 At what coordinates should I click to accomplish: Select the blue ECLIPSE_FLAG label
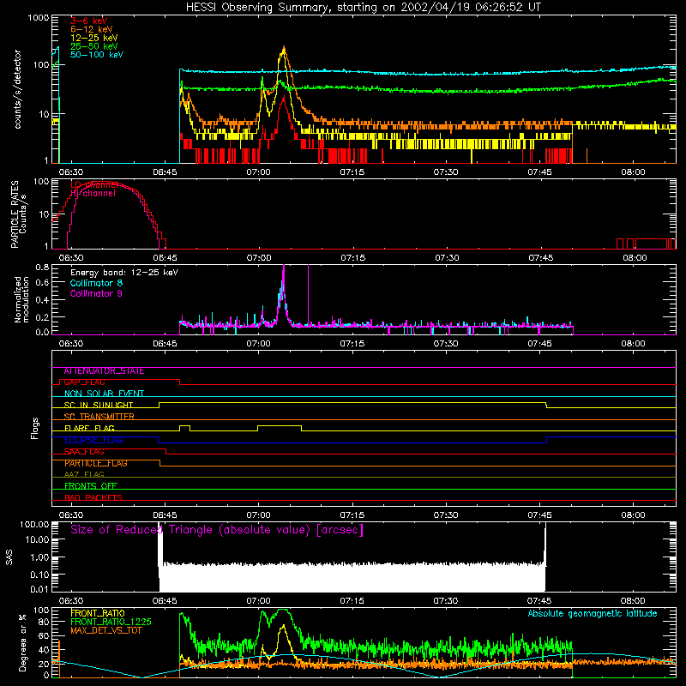(x=93, y=440)
